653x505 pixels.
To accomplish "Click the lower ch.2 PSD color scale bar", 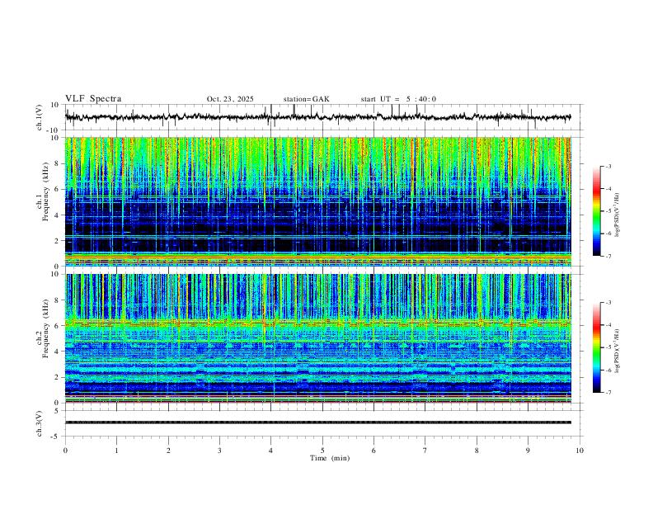I will click(597, 347).
